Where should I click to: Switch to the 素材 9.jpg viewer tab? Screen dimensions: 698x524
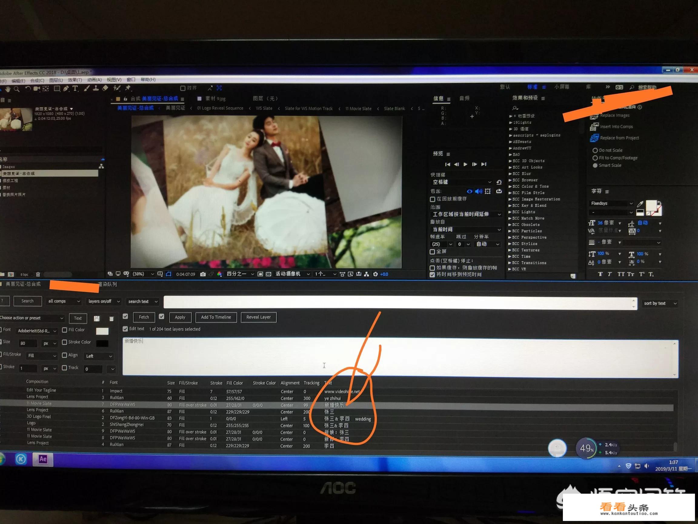point(212,99)
